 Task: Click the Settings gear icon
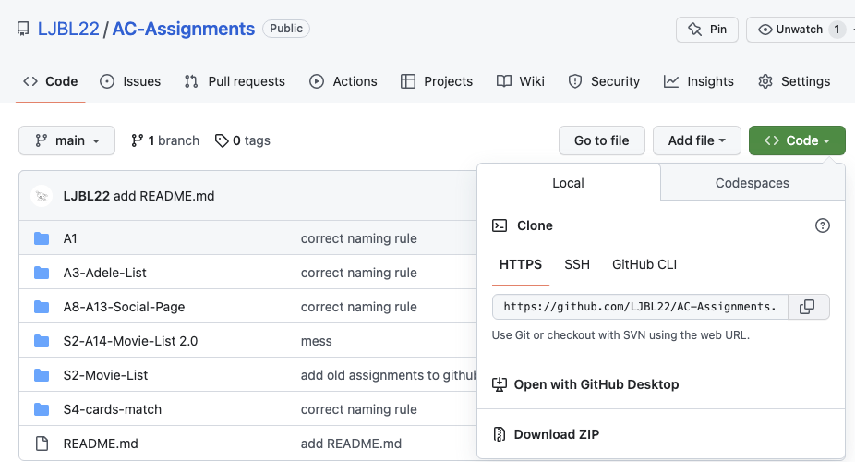click(765, 81)
